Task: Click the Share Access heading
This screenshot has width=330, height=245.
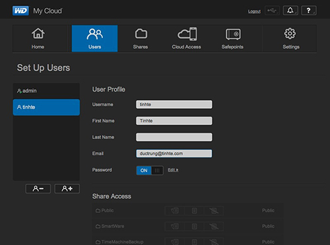Action: [112, 196]
